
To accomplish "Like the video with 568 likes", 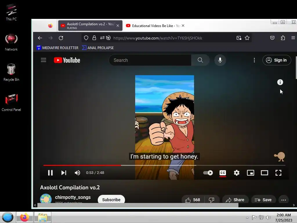I will coord(193,200).
